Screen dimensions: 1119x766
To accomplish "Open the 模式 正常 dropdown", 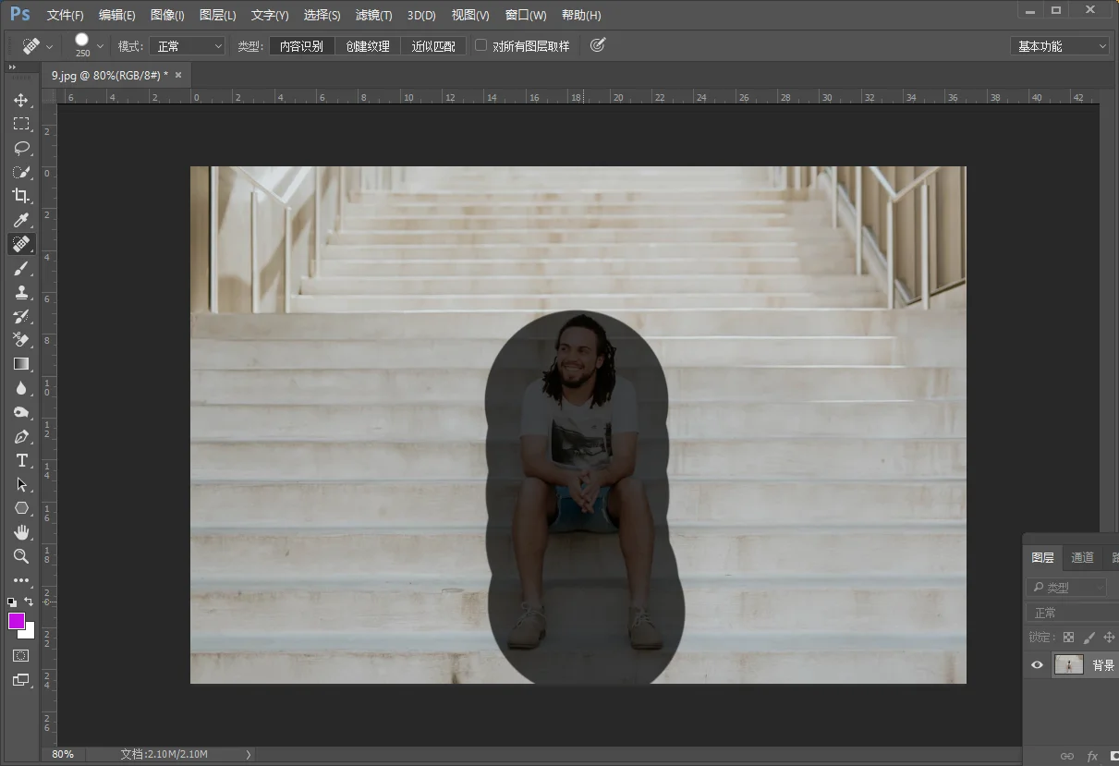I will click(189, 46).
